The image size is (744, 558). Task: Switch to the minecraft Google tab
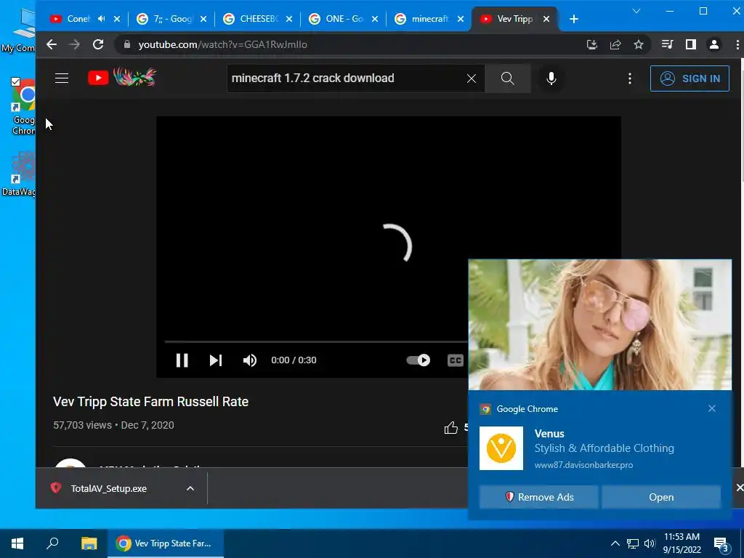pyautogui.click(x=428, y=19)
